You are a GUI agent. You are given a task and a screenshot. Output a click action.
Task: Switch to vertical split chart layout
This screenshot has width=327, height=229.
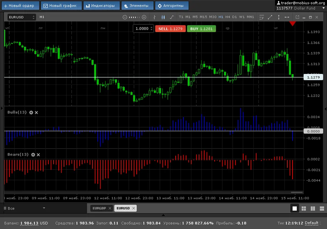point(313,208)
